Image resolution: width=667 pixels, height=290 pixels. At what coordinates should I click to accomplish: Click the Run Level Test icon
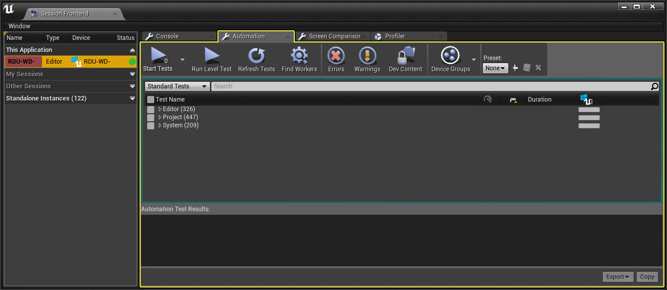tap(211, 55)
